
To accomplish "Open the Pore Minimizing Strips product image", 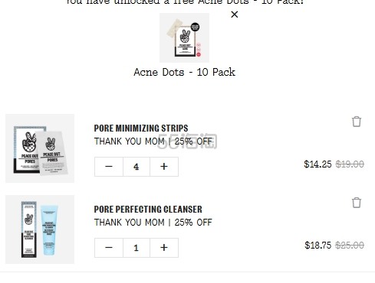I will (x=40, y=148).
